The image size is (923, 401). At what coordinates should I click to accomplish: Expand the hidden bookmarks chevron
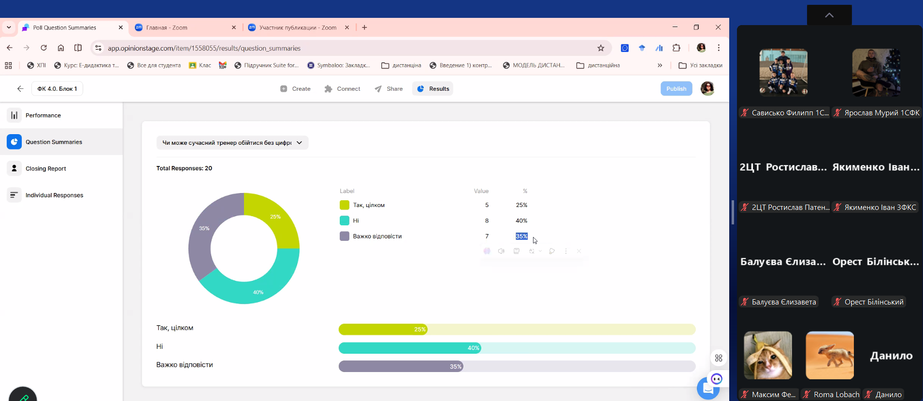pos(660,65)
